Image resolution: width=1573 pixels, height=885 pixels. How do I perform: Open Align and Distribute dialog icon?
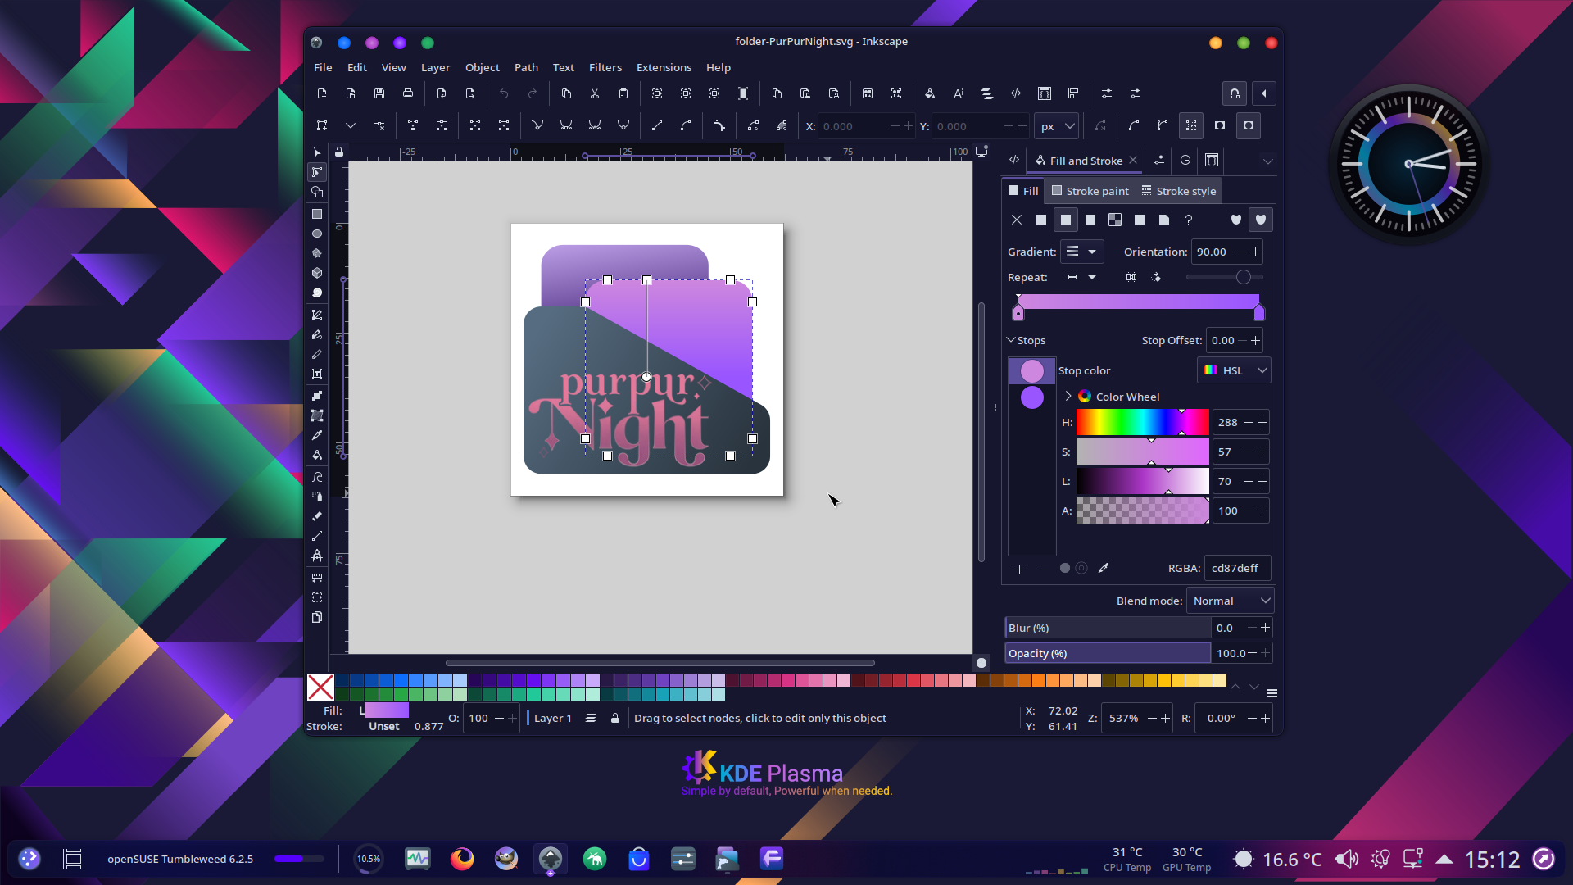(x=1073, y=93)
